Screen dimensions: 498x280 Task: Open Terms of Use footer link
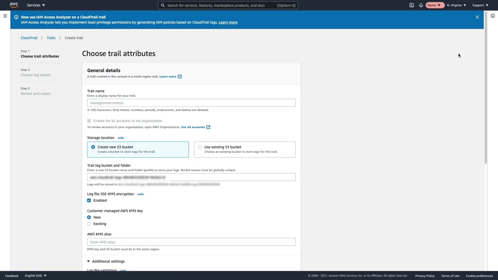coord(450,276)
